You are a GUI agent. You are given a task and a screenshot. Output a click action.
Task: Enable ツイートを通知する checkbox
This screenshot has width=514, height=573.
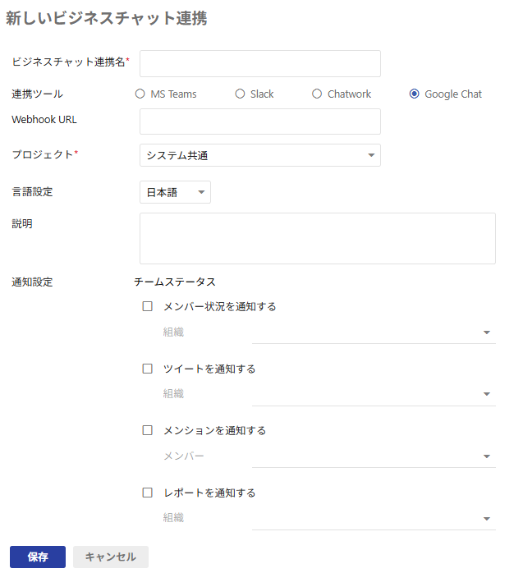(x=147, y=369)
